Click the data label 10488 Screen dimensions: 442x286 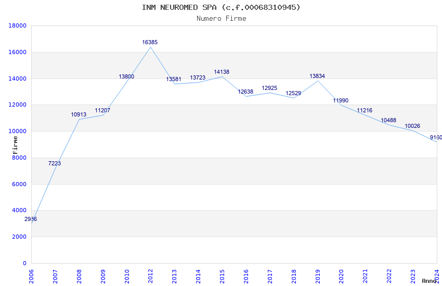click(388, 120)
